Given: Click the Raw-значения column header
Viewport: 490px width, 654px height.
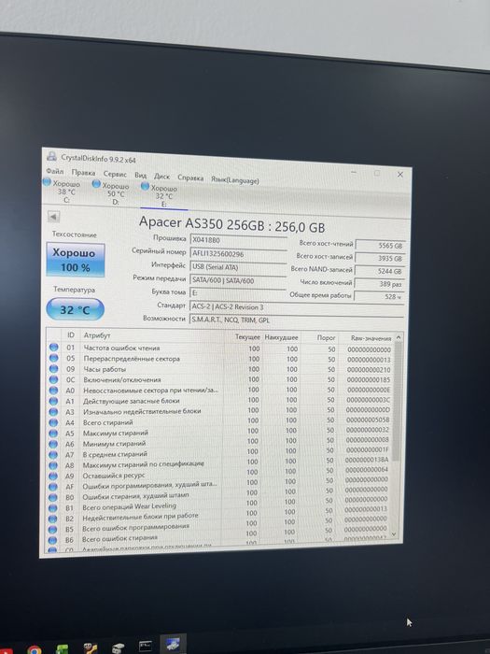Looking at the screenshot, I should [x=371, y=338].
